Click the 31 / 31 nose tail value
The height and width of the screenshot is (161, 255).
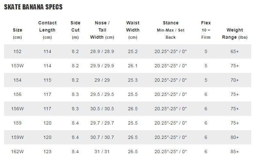coord(102,152)
